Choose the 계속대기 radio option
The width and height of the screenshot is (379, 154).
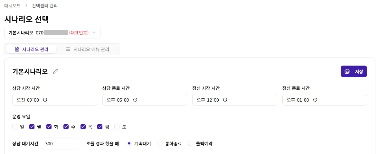(x=129, y=143)
